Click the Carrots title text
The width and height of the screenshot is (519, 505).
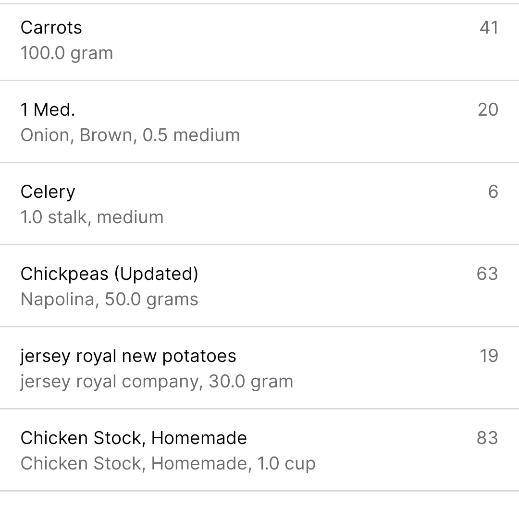(x=51, y=27)
